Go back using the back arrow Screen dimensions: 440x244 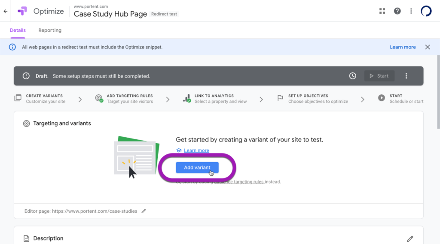[5, 11]
